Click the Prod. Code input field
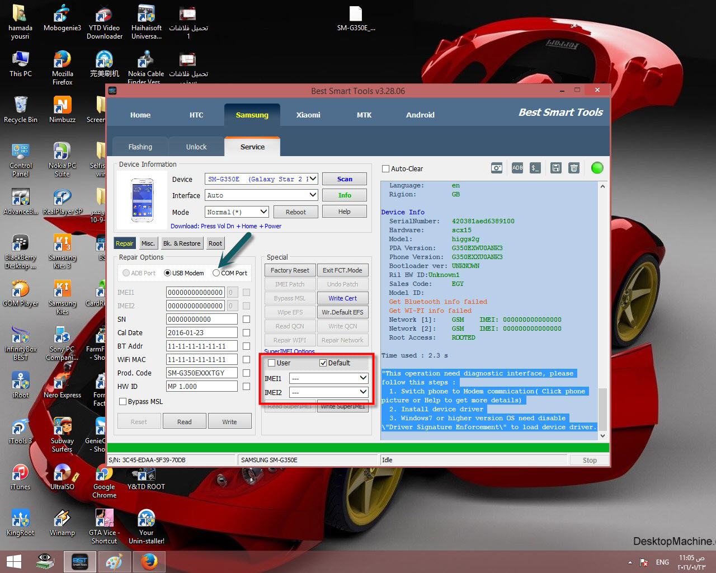 coord(202,373)
